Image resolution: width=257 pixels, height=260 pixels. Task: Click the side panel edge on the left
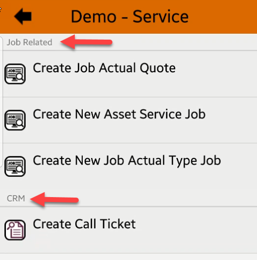point(1,102)
